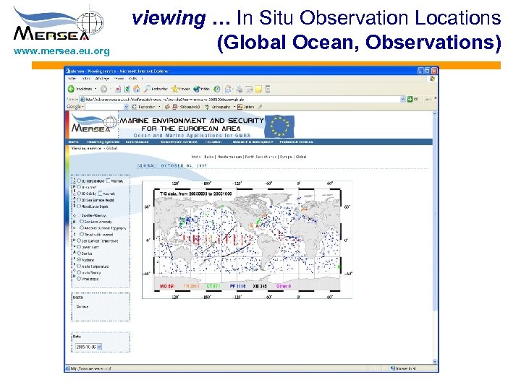521x390 pixels.
Task: Click the Print icon in the toolbar
Action: pos(240,89)
